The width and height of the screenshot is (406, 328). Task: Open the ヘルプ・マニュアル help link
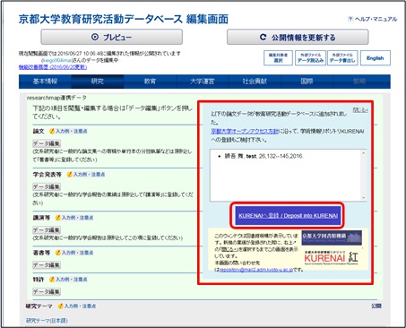point(376,19)
